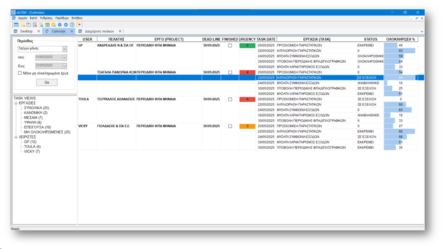The width and height of the screenshot is (442, 249).
Task: Click the calendar grid toolbar icon
Action: [16, 25]
